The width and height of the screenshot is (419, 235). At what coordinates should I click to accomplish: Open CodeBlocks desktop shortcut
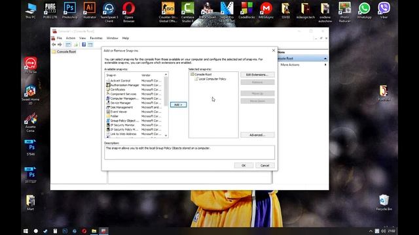[246, 10]
